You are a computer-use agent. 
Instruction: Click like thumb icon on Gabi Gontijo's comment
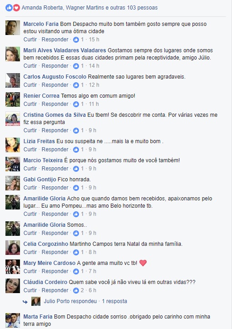point(76,188)
